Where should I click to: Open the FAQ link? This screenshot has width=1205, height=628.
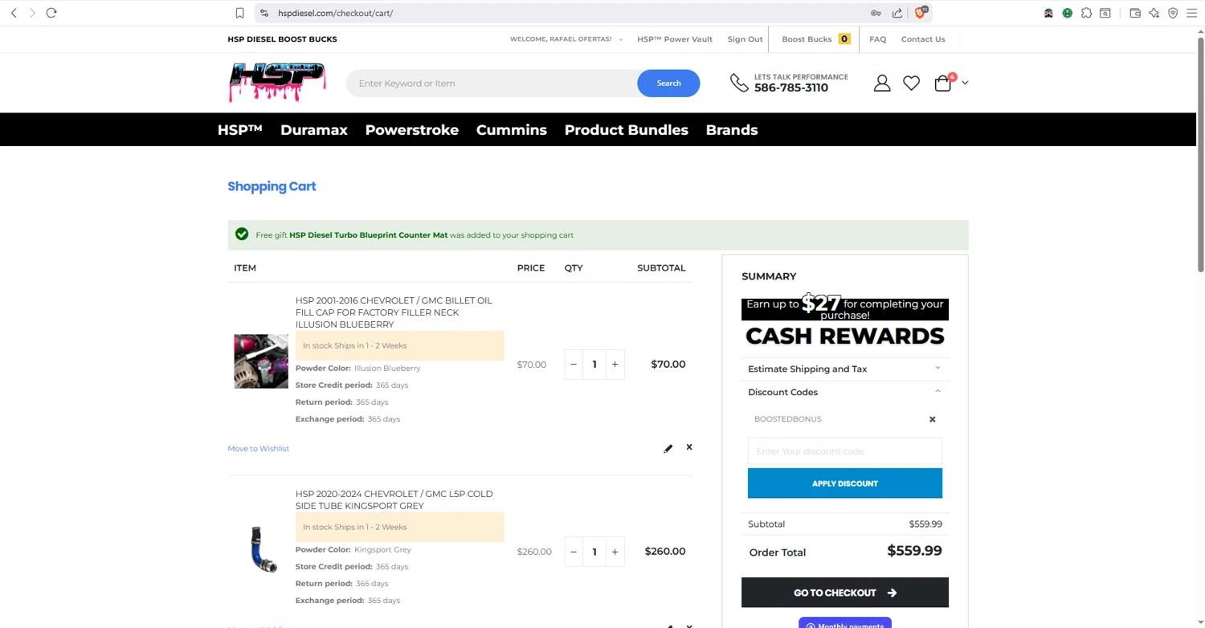click(x=878, y=39)
